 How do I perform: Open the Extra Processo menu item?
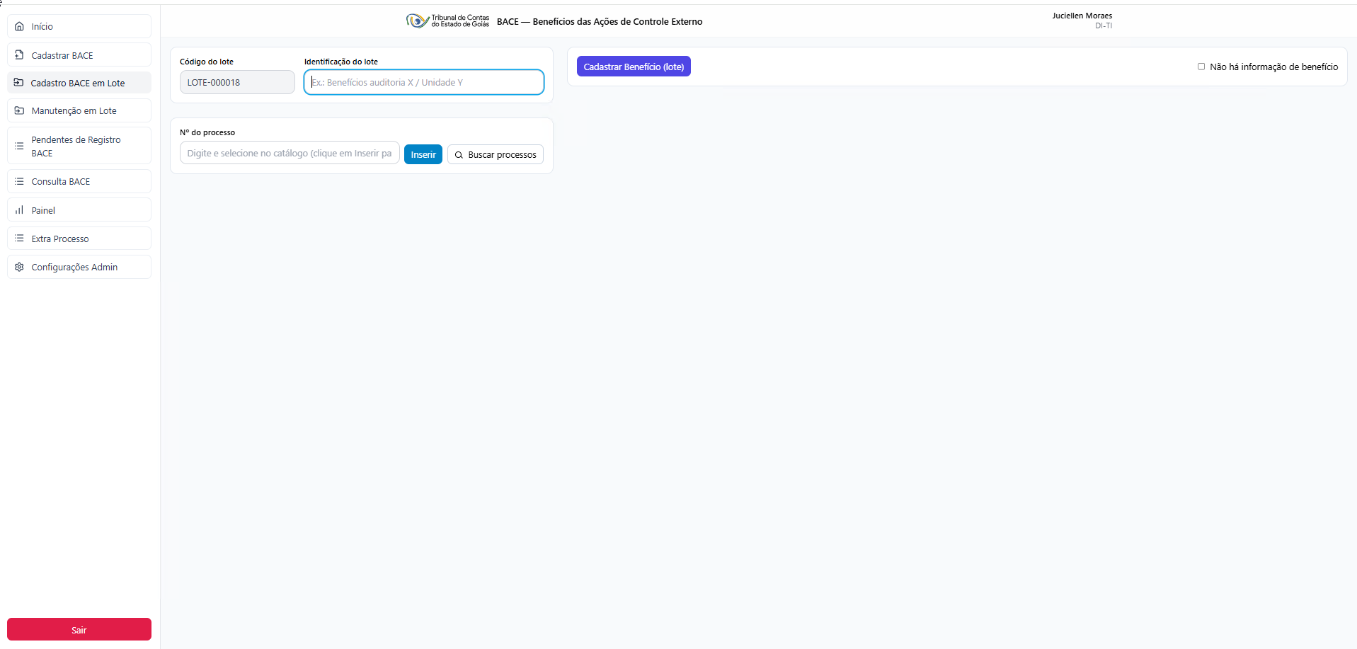60,239
